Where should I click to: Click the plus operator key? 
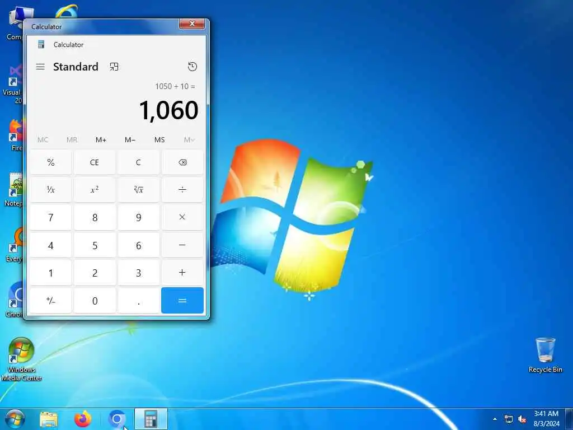pyautogui.click(x=182, y=273)
